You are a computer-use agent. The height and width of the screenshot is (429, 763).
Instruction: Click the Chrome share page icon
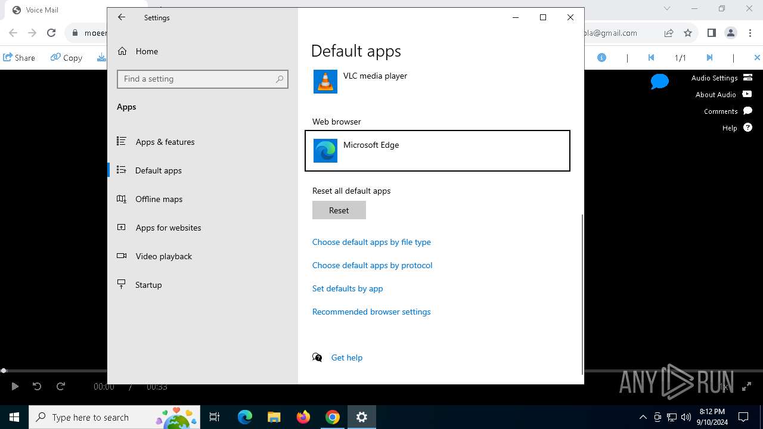tap(669, 33)
